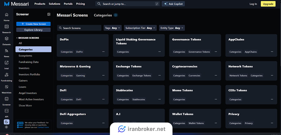281x135 pixels.
Task: Open more options on Meme Tokens card
Action: [x=216, y=99]
